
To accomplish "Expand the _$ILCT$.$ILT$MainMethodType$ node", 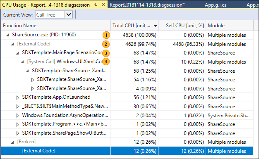I will tap(18, 107).
